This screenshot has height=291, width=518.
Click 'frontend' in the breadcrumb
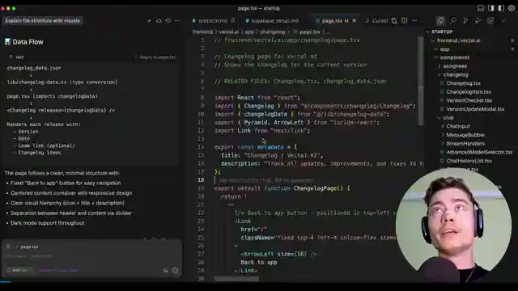coord(202,32)
